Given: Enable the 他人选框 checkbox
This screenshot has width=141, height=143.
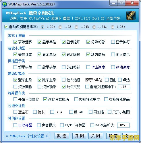Looking at the screenshot, I should (x=63, y=80).
